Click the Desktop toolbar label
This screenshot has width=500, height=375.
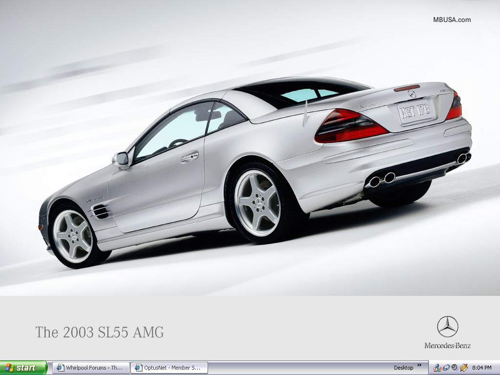pos(403,368)
